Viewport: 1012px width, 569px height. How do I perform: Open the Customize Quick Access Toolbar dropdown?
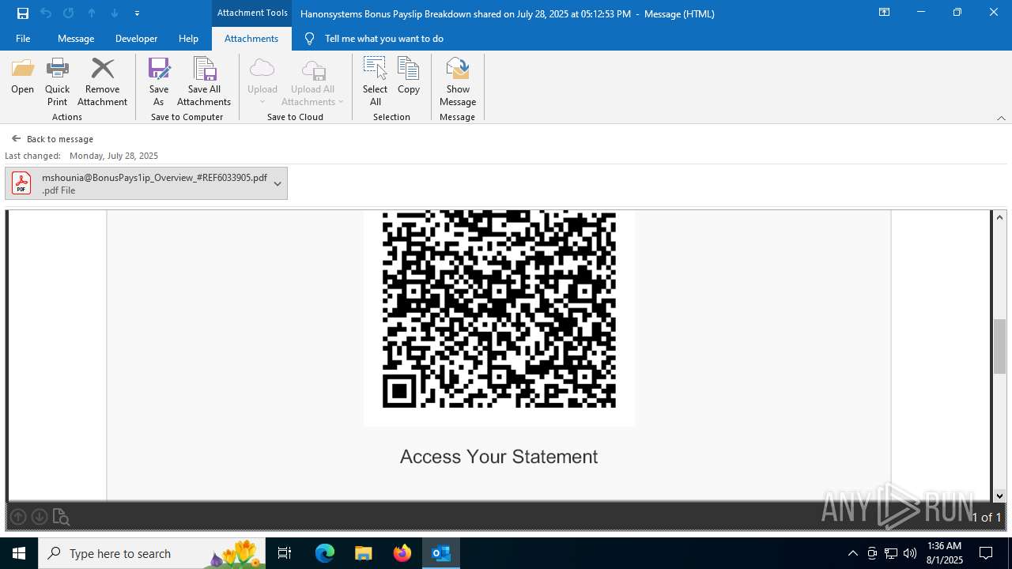[137, 13]
